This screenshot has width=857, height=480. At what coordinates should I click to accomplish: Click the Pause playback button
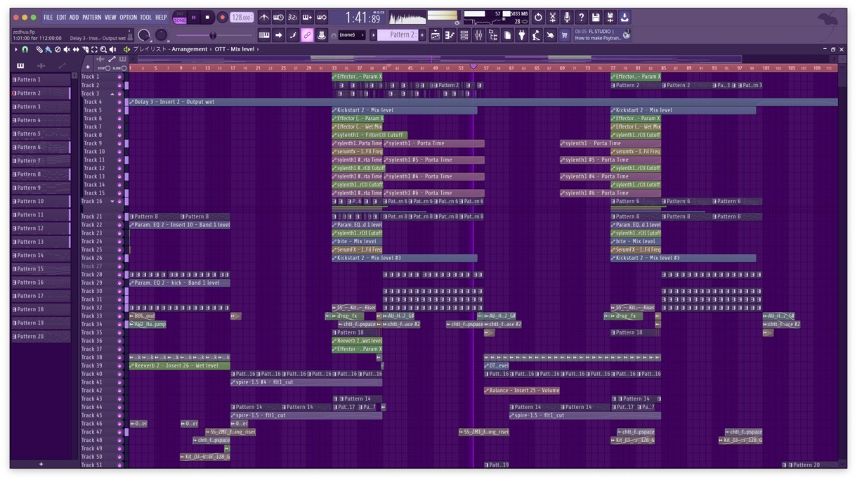(x=194, y=17)
